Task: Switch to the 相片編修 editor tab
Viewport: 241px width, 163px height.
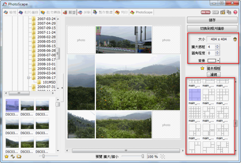Action: click(29, 12)
